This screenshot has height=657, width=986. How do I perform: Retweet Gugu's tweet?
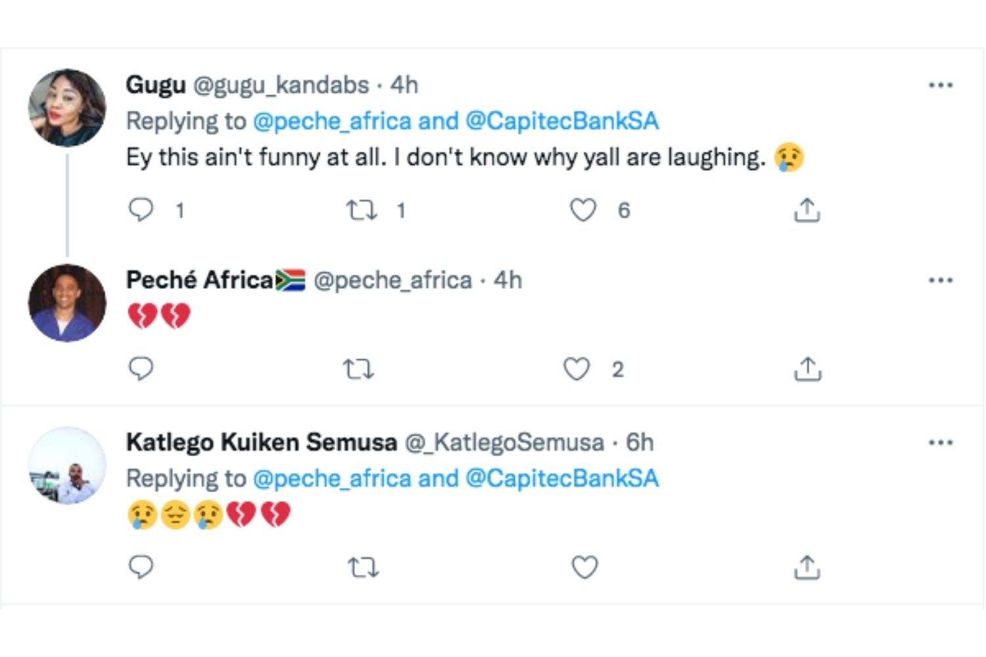[362, 210]
